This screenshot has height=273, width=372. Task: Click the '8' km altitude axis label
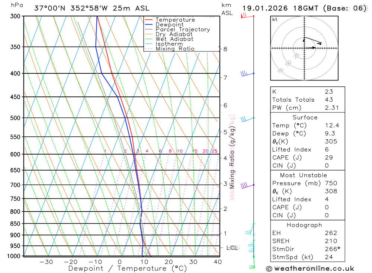[x=225, y=49]
